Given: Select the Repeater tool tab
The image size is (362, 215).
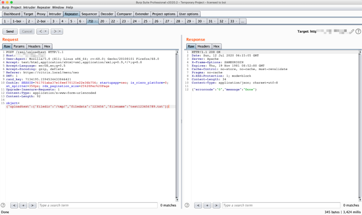Looking at the screenshot, I should (71, 14).
